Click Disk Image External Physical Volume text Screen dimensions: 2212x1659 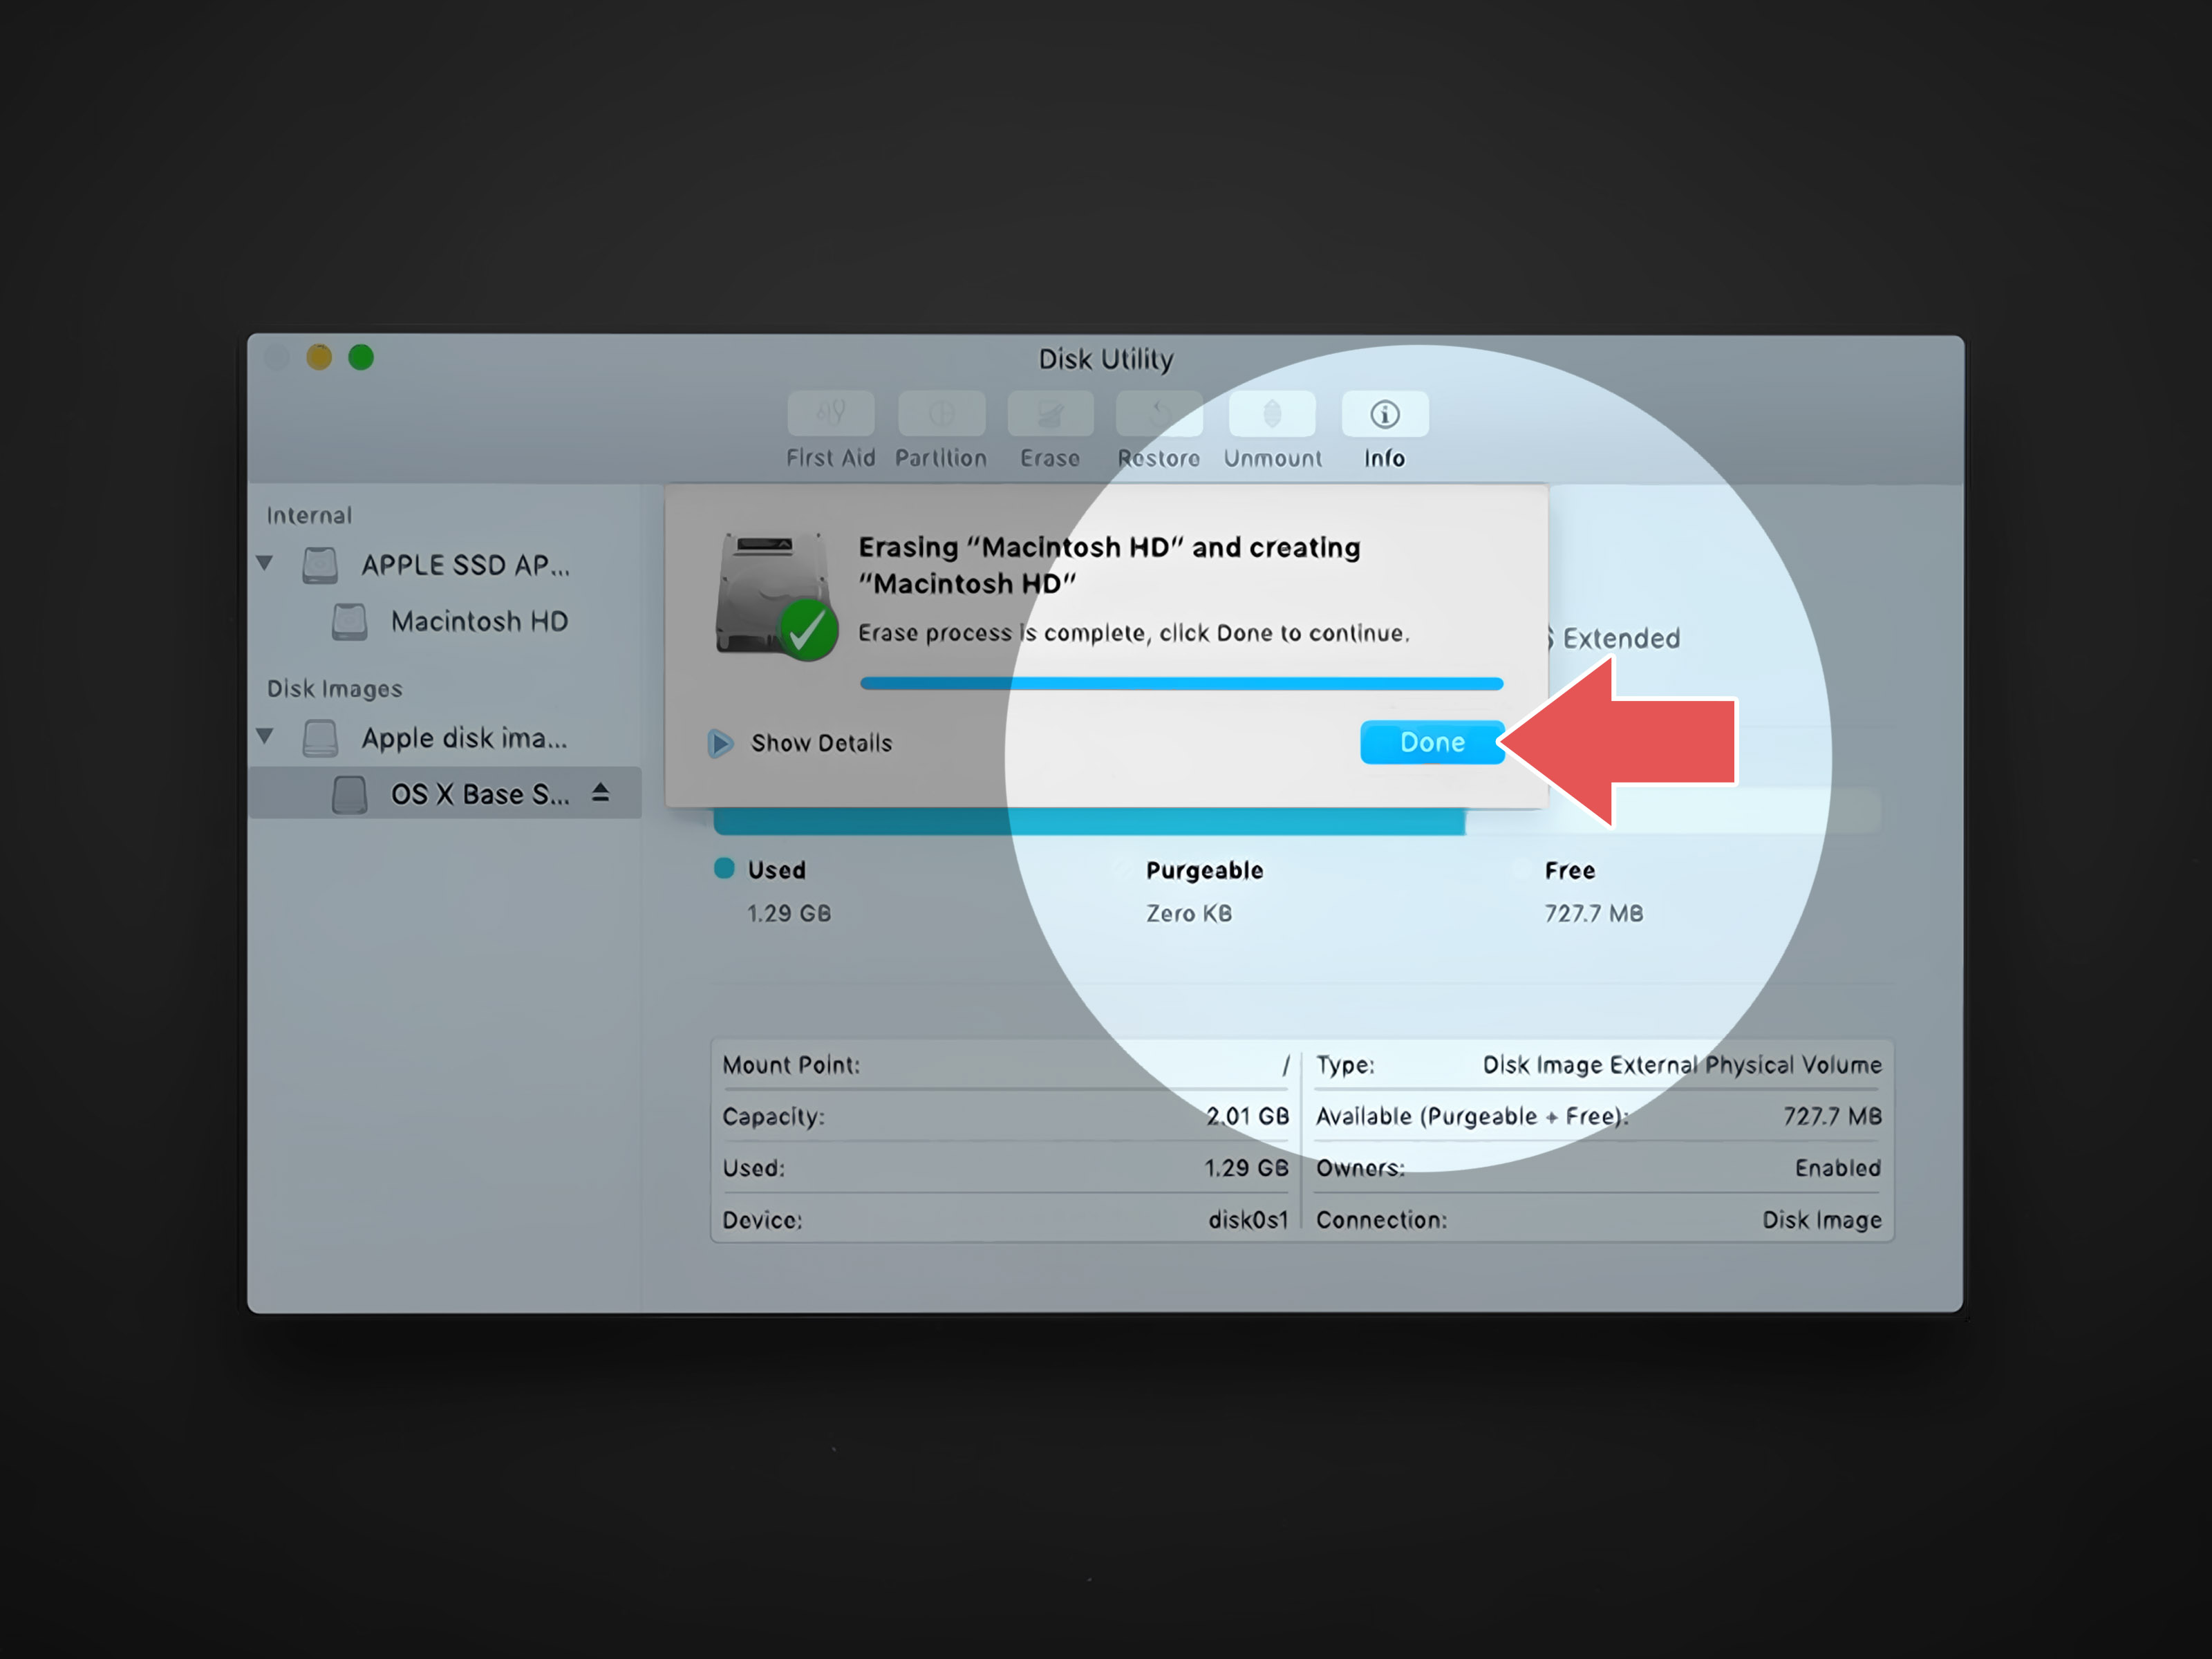click(1682, 1065)
